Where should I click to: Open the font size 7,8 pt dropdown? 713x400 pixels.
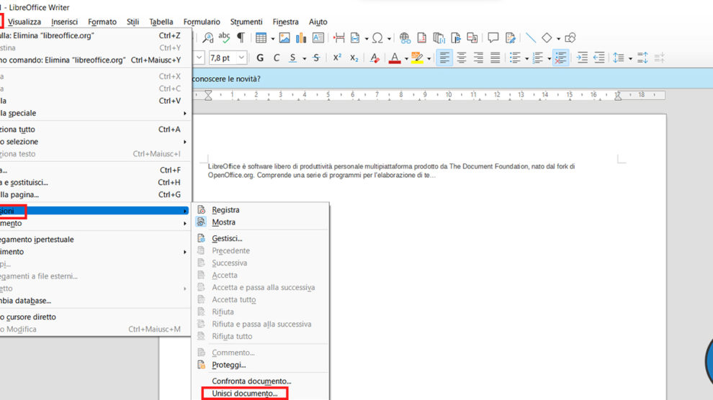tap(241, 58)
